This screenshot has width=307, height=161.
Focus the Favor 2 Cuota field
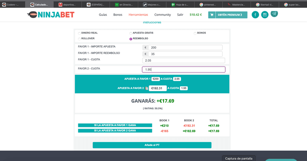[x=183, y=70]
